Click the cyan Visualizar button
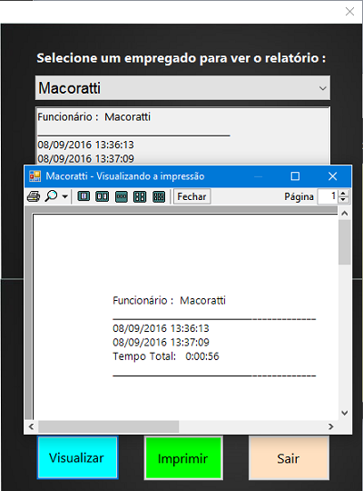The height and width of the screenshot is (491, 363). tap(77, 457)
